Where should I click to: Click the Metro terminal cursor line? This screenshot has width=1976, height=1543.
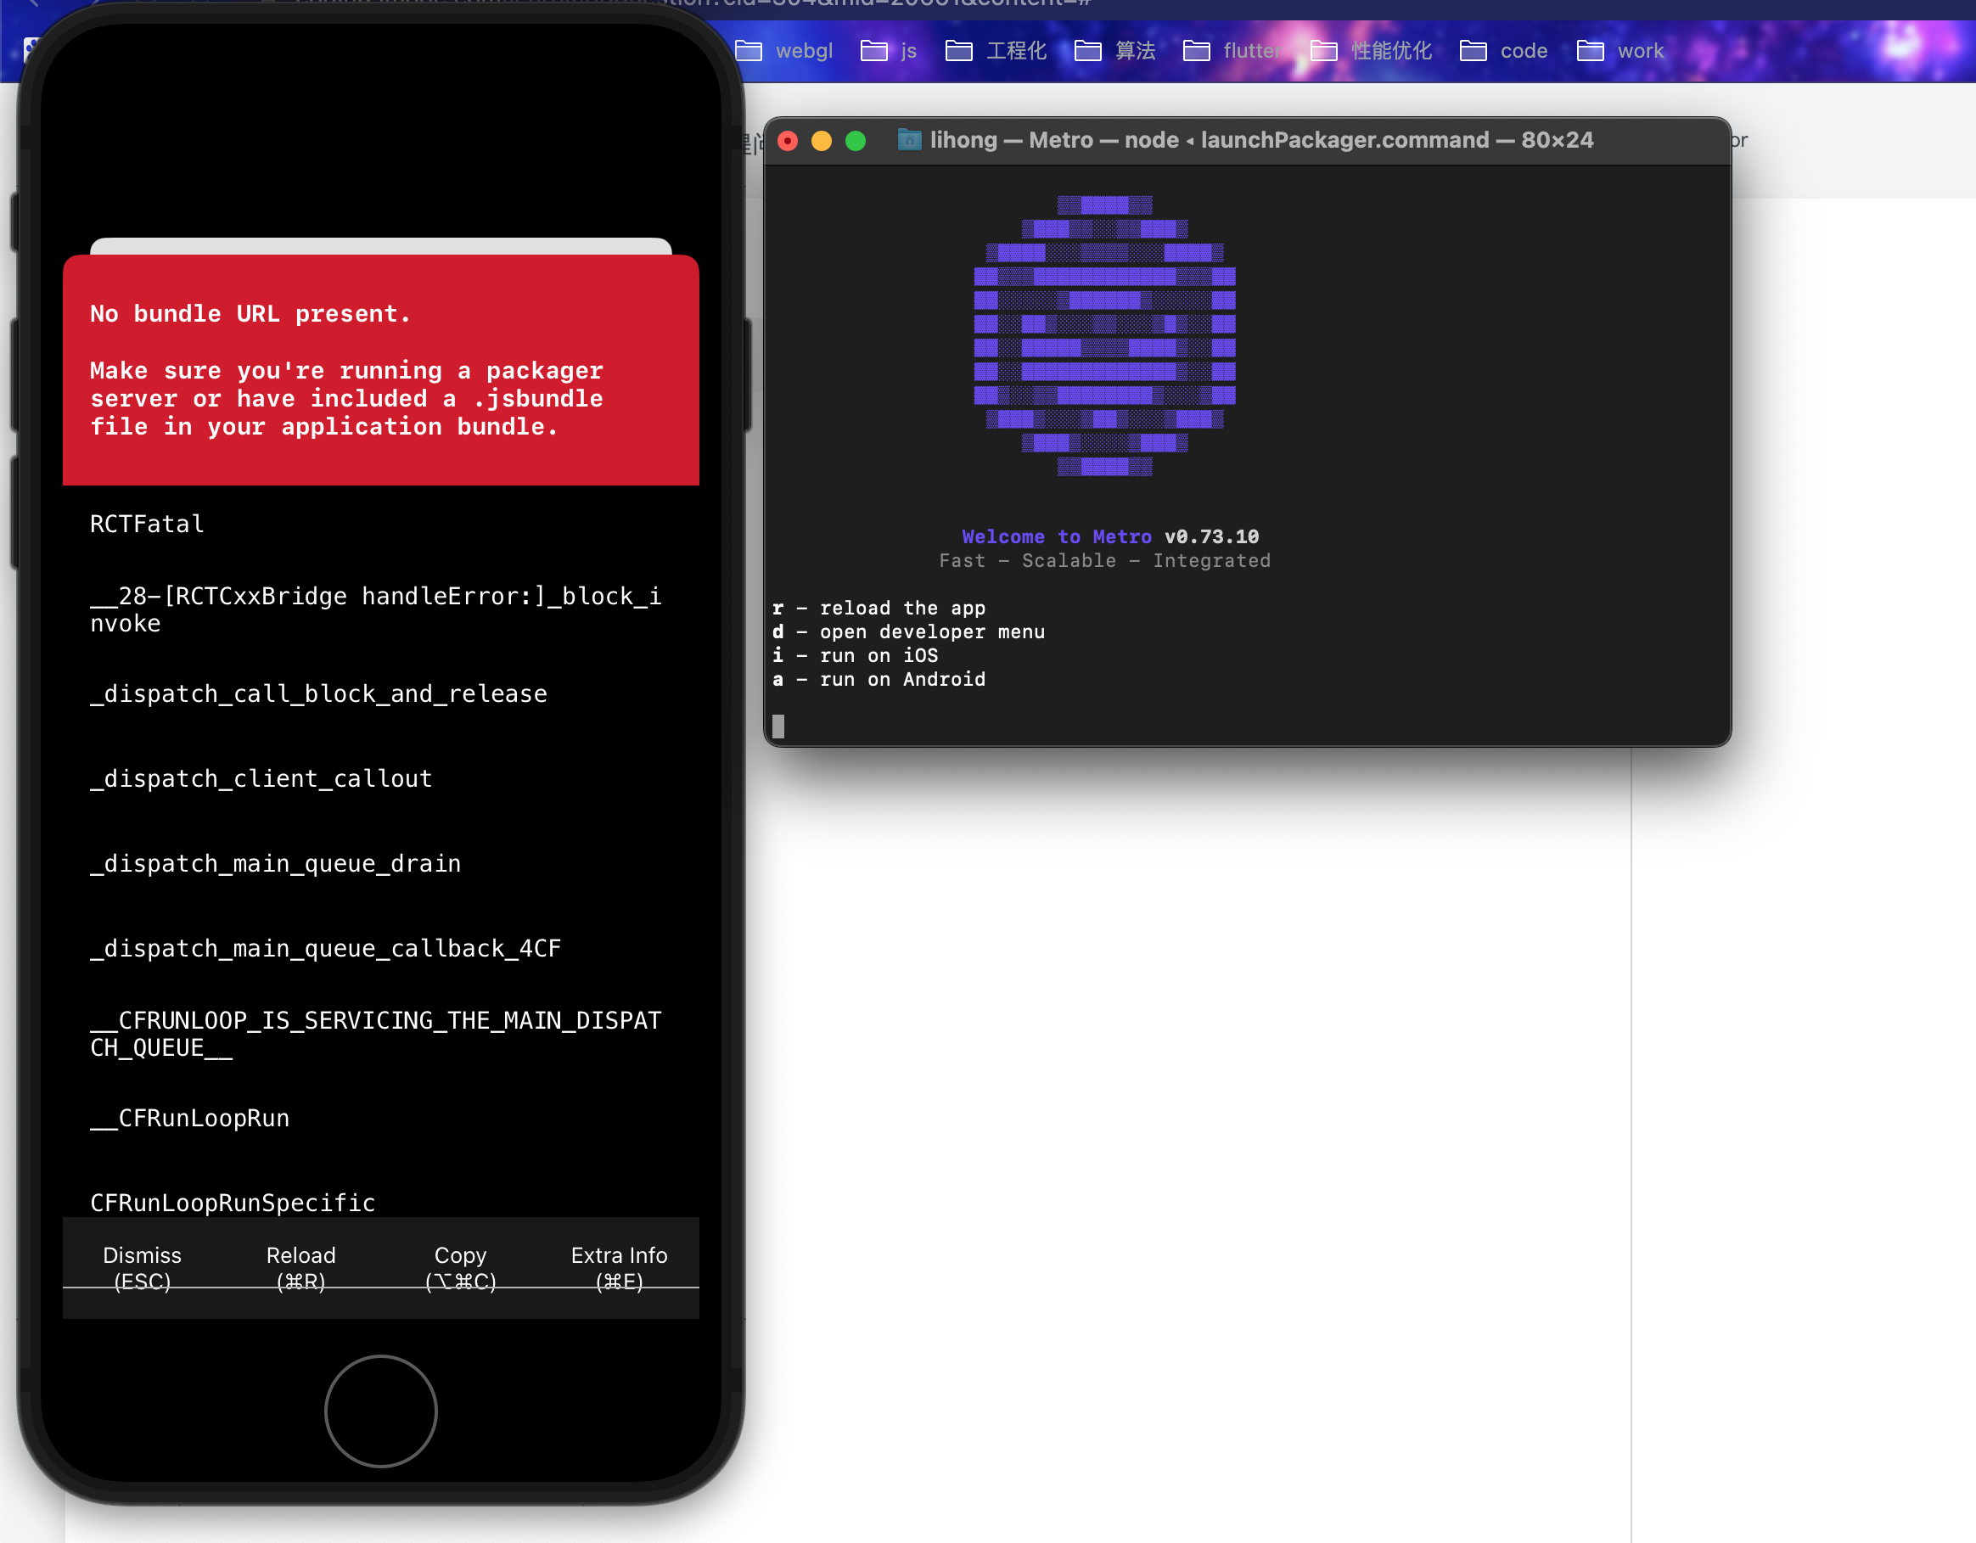pos(779,726)
